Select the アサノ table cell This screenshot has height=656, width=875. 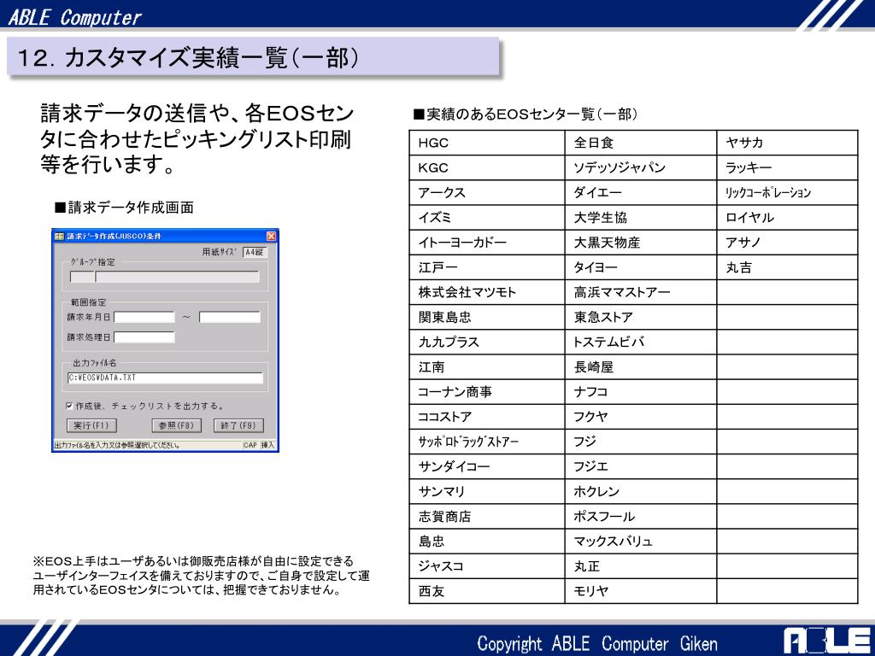pos(787,243)
